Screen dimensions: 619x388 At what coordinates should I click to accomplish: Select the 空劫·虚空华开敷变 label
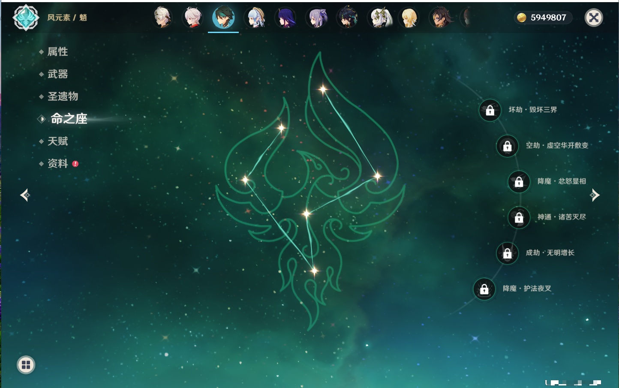557,145
